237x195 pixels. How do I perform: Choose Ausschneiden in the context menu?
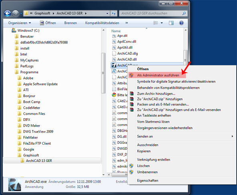[147, 145]
